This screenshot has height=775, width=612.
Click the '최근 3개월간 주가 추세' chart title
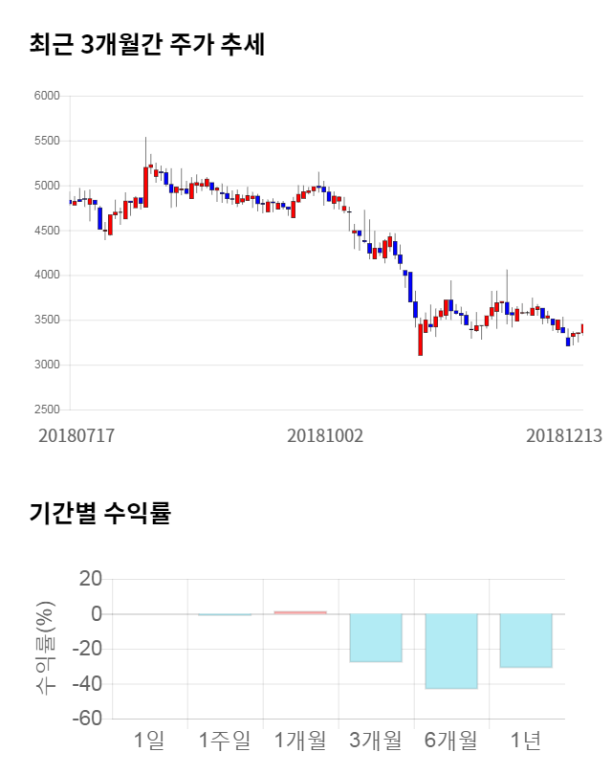tap(146, 44)
